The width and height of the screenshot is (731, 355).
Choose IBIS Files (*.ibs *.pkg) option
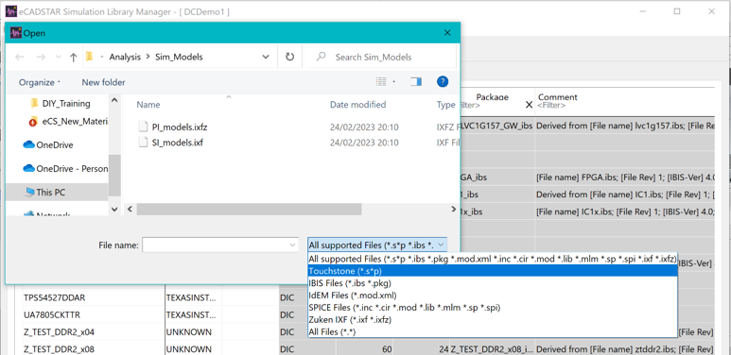point(493,283)
